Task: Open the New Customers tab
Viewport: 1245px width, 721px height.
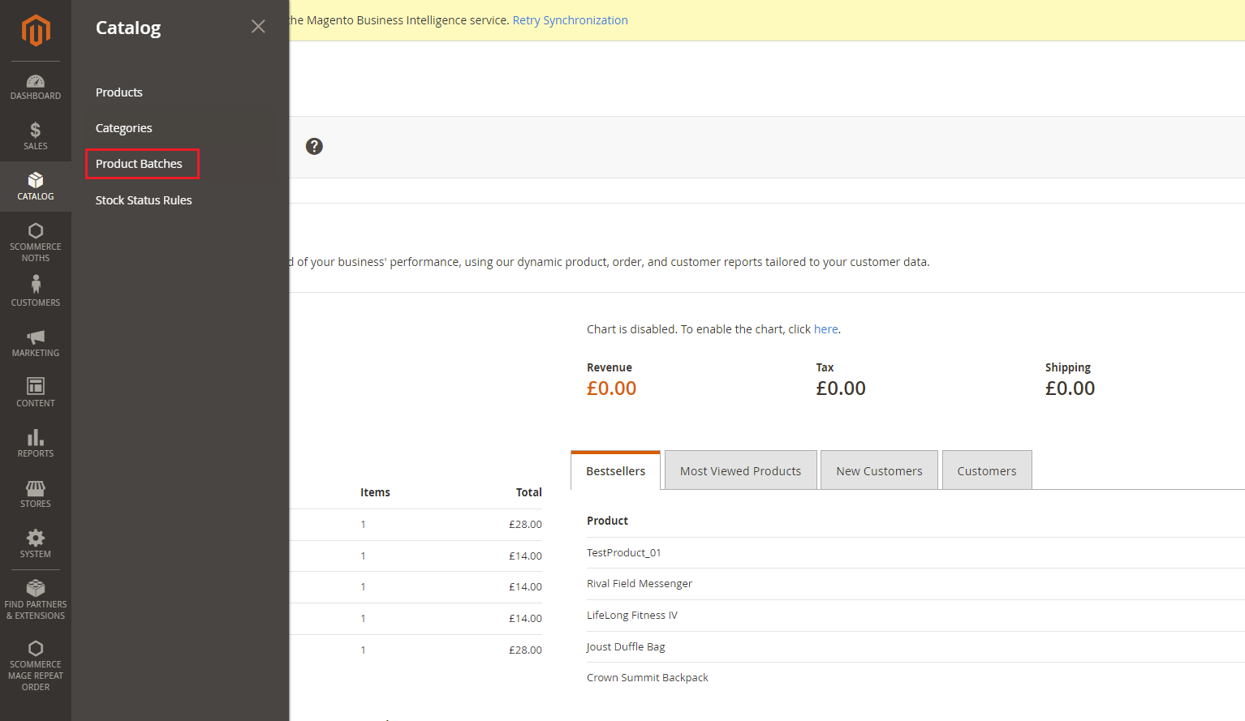Action: [879, 470]
